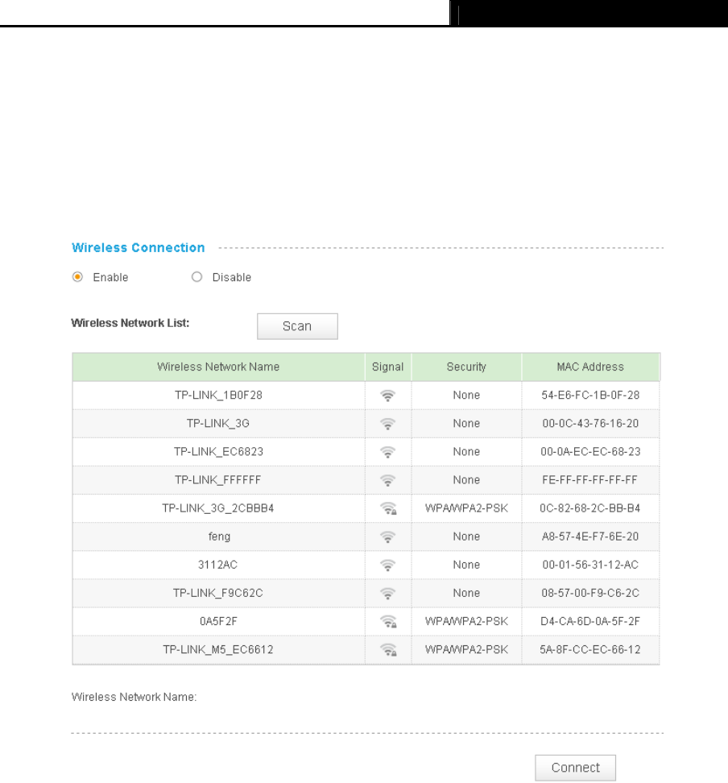This screenshot has width=728, height=783.
Task: Click signal icon for TP-LINK_EC6823
Action: [387, 452]
